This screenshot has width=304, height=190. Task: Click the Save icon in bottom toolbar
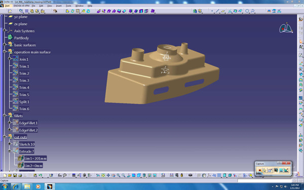coord(15,175)
